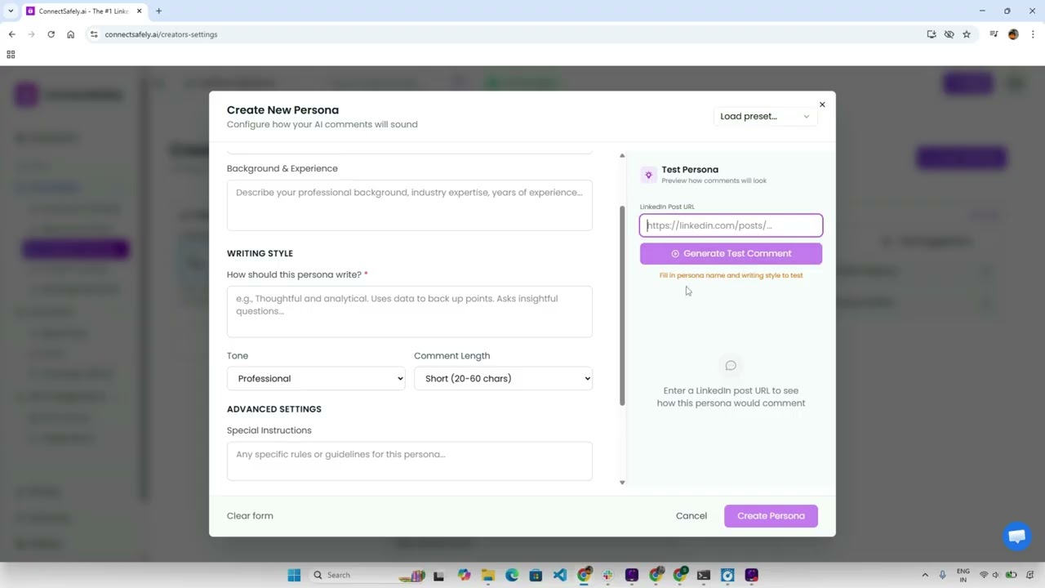The image size is (1045, 588).
Task: Open the Comment Length dropdown
Action: (x=503, y=378)
